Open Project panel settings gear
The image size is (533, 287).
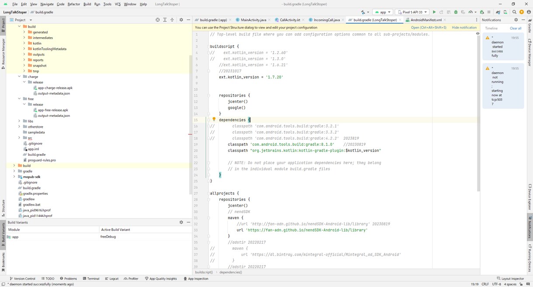tap(180, 20)
